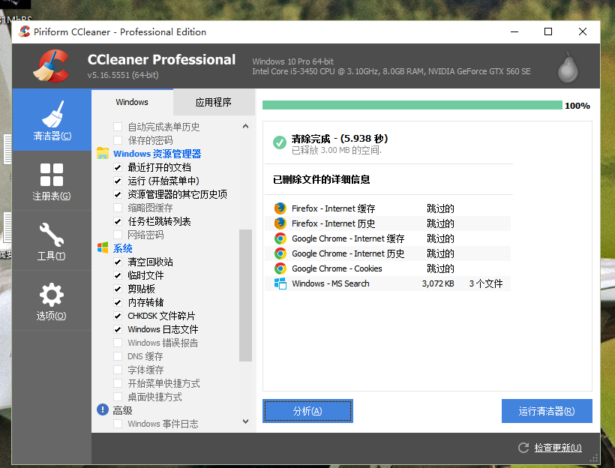Image resolution: width=615 pixels, height=468 pixels.
Task: Uncheck 内存转储 checkbox
Action: (118, 302)
